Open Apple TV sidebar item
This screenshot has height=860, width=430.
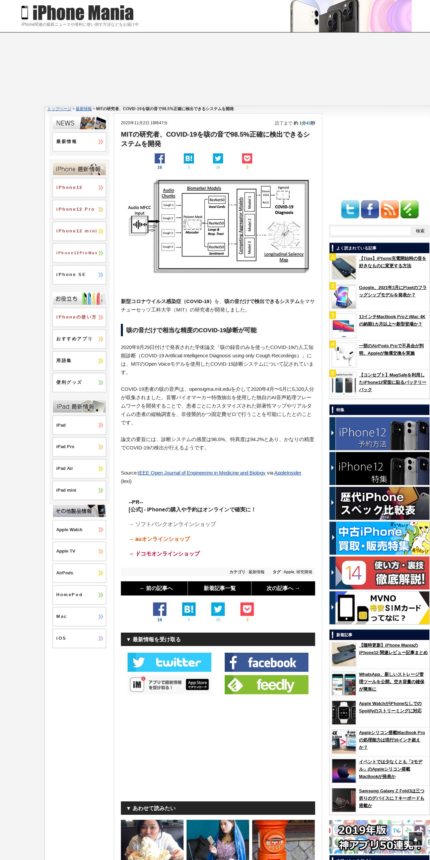coord(79,551)
